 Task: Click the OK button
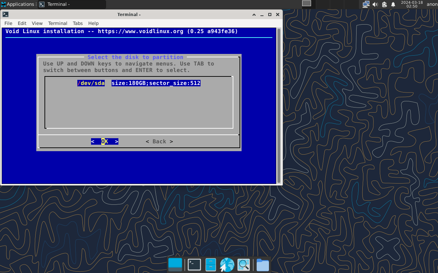coord(105,141)
